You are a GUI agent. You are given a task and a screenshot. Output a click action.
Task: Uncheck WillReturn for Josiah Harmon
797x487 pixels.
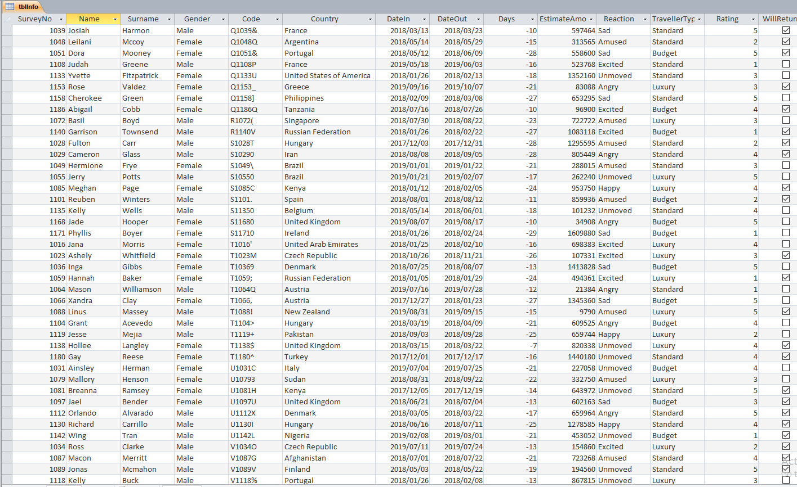point(786,30)
